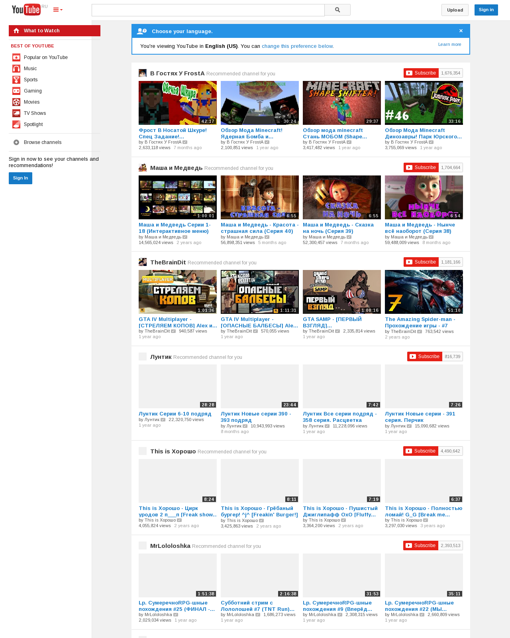Open MrLololoshka channel title
This screenshot has height=638, width=510.
click(x=170, y=546)
